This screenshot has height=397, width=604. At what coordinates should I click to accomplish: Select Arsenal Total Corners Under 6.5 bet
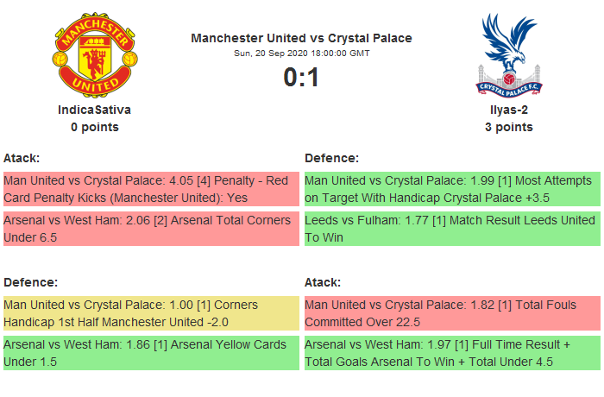click(151, 229)
